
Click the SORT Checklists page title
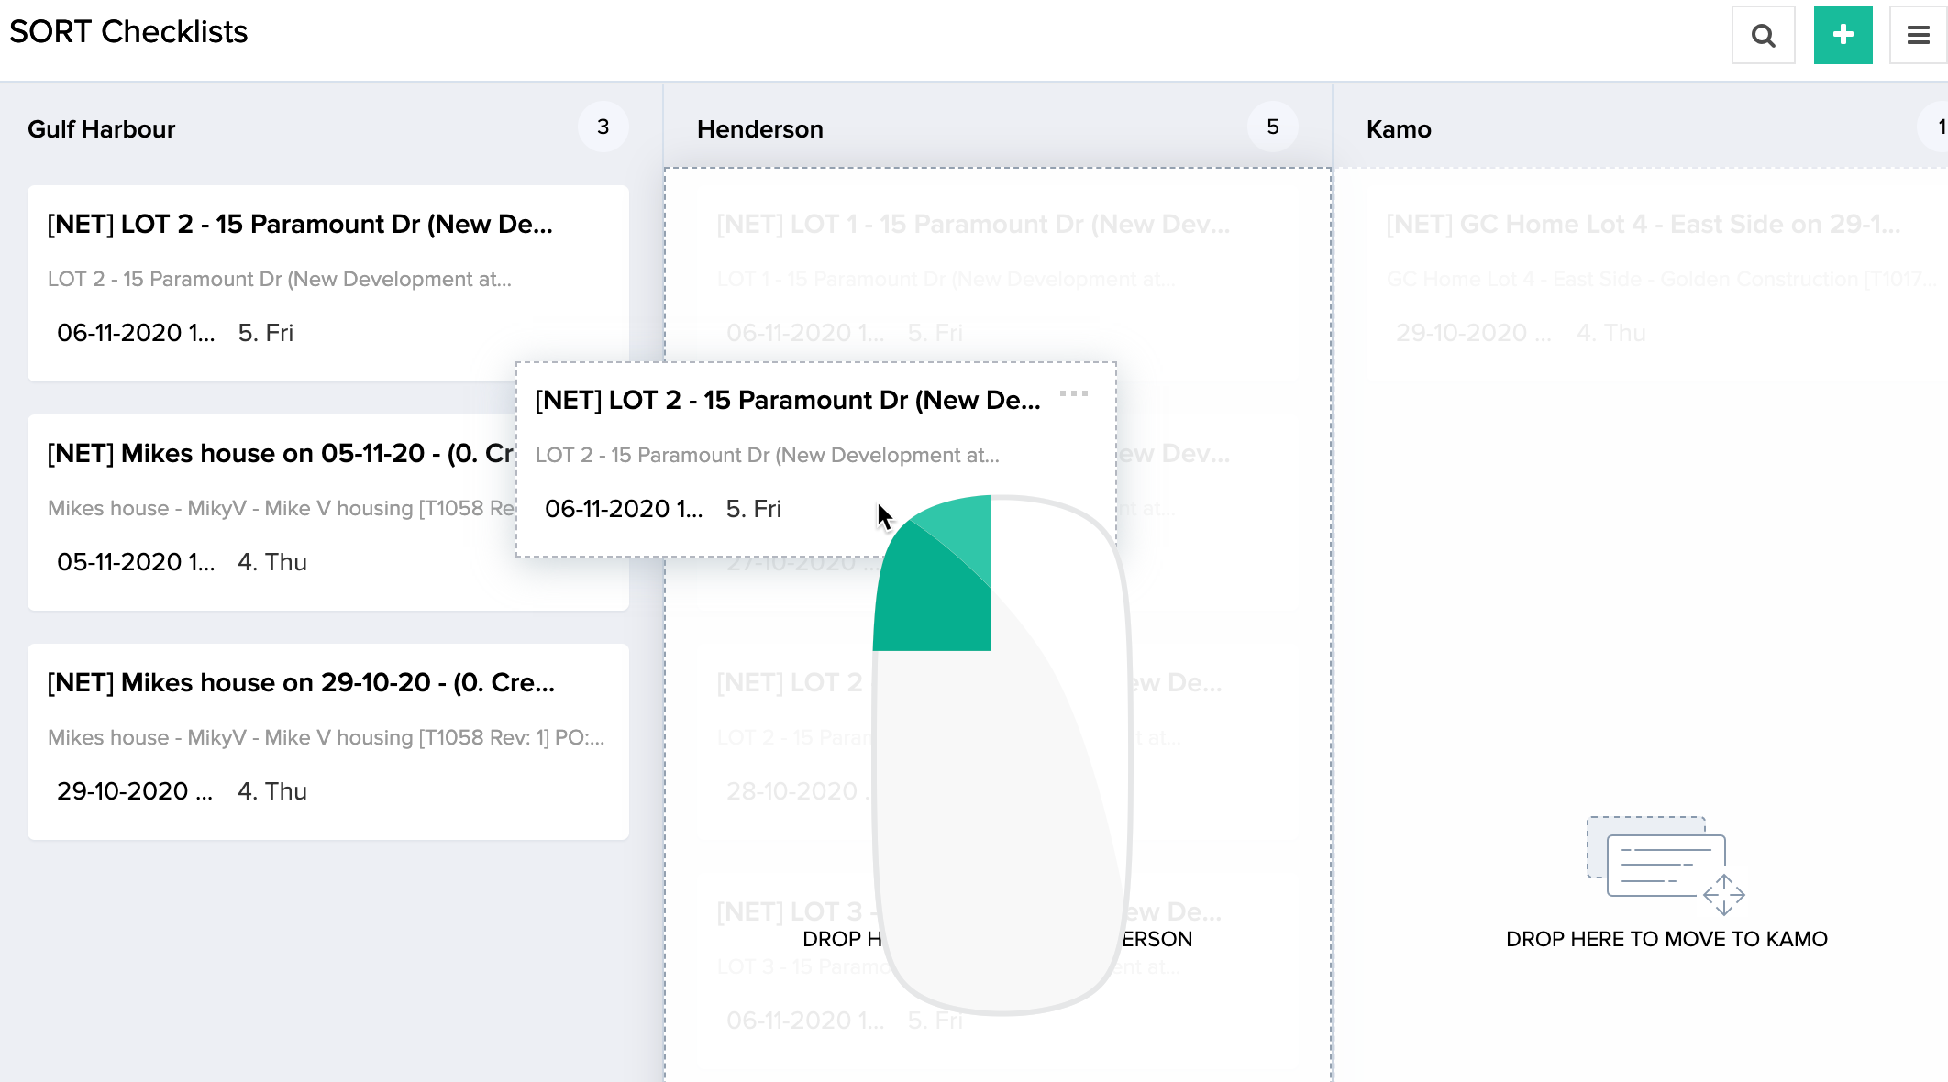pos(128,32)
